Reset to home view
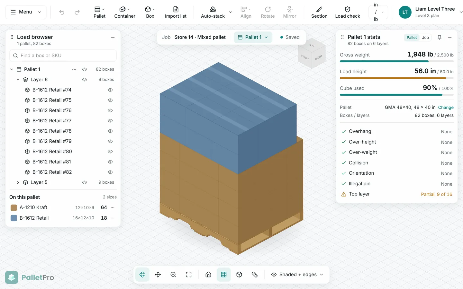 click(208, 275)
